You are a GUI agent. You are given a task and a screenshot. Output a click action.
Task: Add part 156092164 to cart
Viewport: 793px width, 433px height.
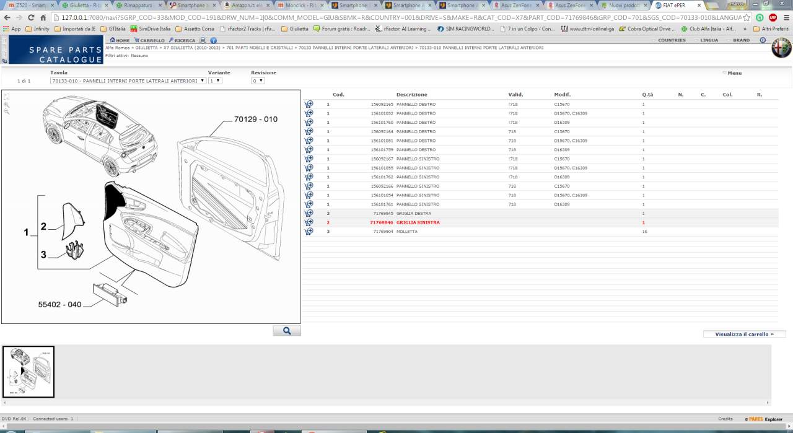tap(309, 131)
